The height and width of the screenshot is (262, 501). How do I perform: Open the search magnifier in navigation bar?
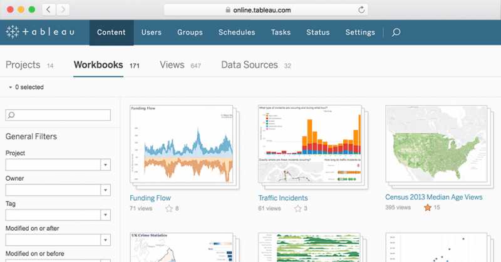point(396,32)
